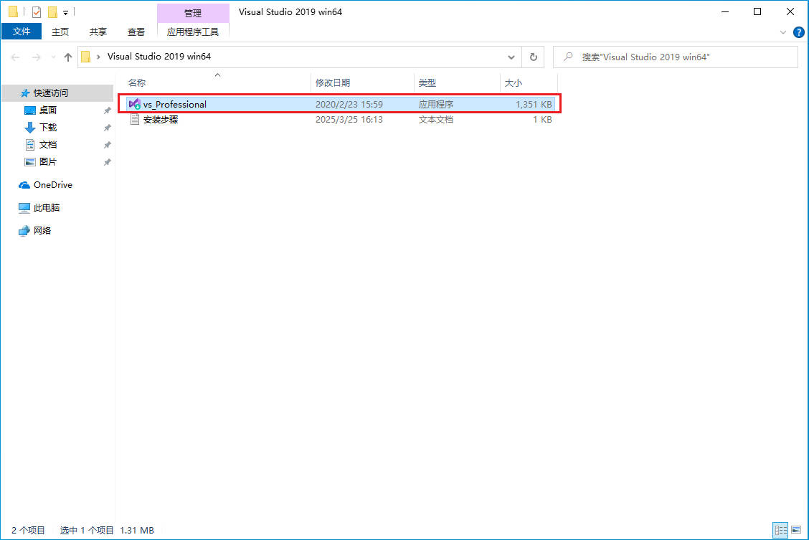Switch to details view icon
The image size is (809, 540).
pos(780,530)
